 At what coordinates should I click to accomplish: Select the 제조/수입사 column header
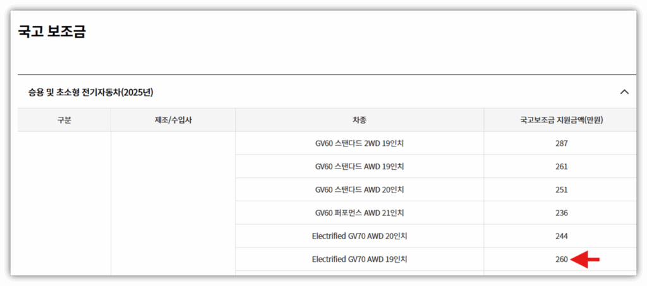173,120
